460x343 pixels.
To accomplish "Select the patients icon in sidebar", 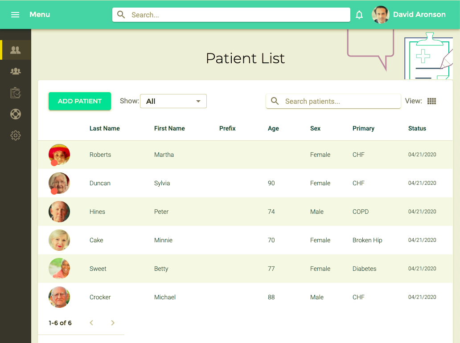I will click(x=16, y=50).
